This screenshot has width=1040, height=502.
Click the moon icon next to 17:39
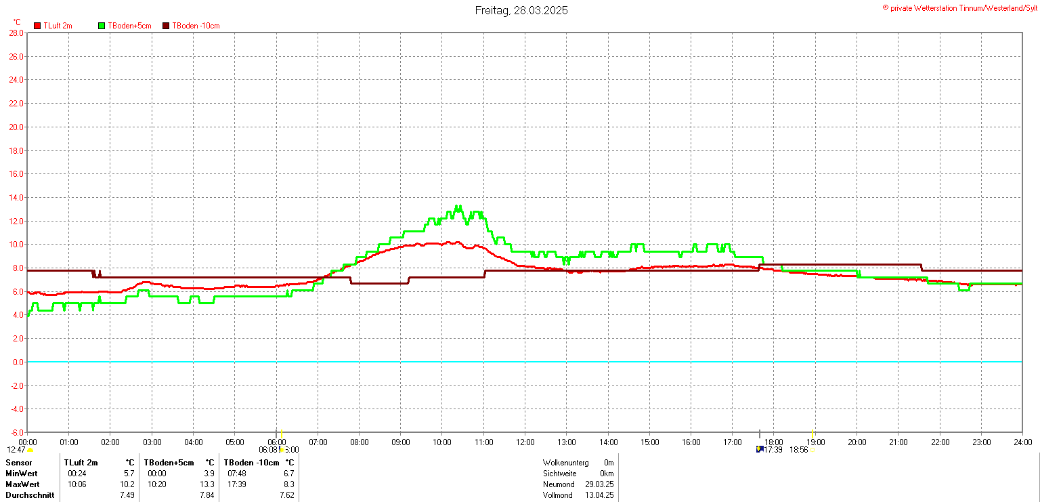(760, 449)
